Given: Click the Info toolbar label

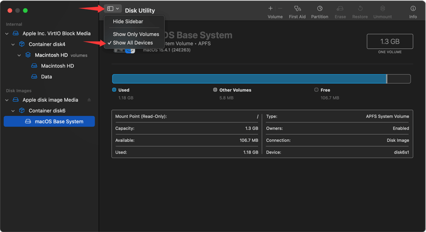Looking at the screenshot, I should [x=413, y=17].
